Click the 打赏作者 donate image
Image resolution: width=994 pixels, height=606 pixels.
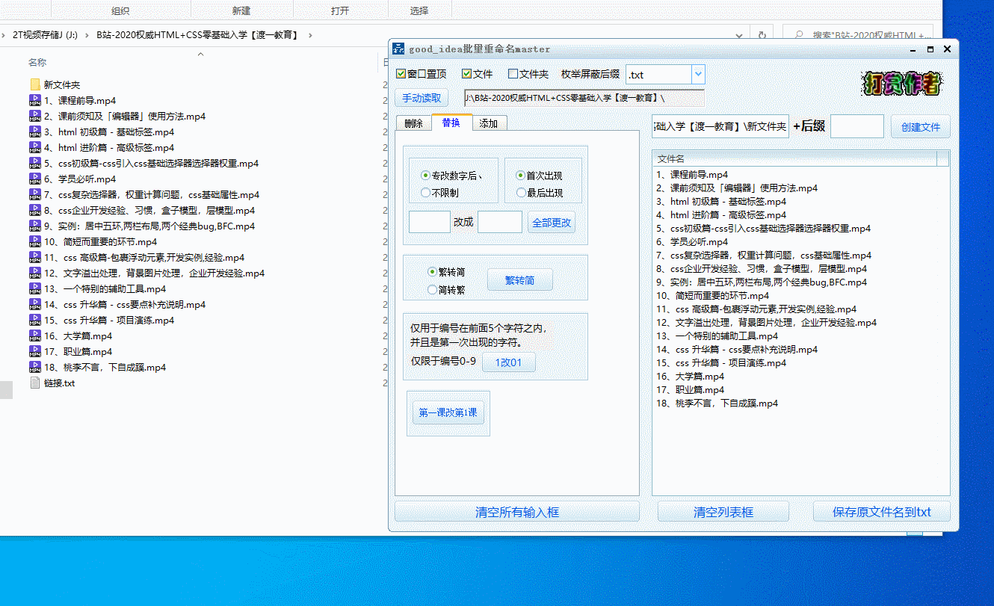902,83
